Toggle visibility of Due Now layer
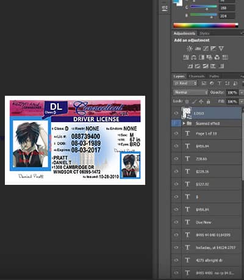 pos(176,222)
